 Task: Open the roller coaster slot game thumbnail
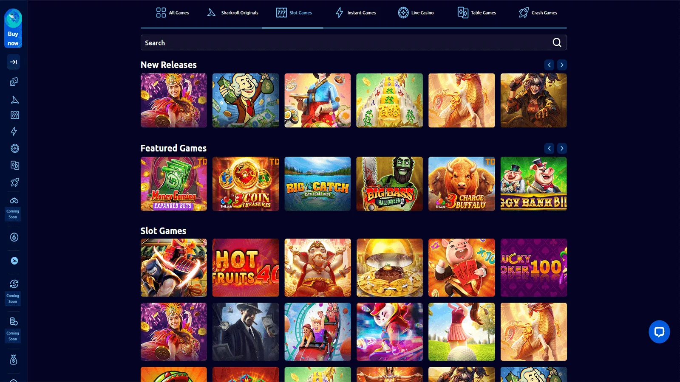[317, 331]
